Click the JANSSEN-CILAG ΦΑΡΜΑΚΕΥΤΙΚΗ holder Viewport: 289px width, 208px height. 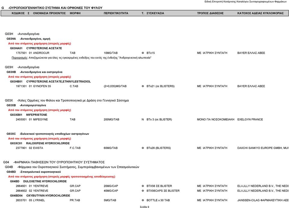tap(263, 200)
